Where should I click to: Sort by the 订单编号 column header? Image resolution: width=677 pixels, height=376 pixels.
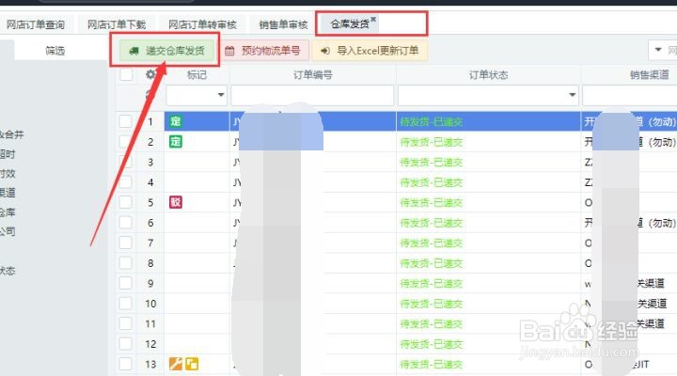point(312,74)
